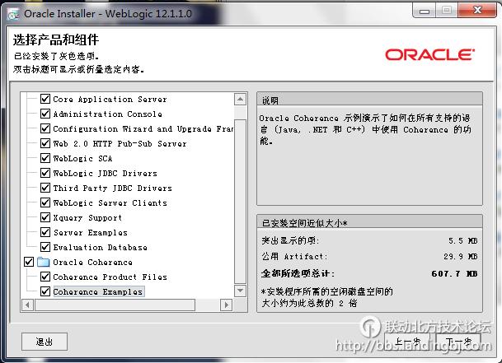Viewport: 502px width, 363px height.
Task: Close the Oracle Installer window
Action: (477, 11)
